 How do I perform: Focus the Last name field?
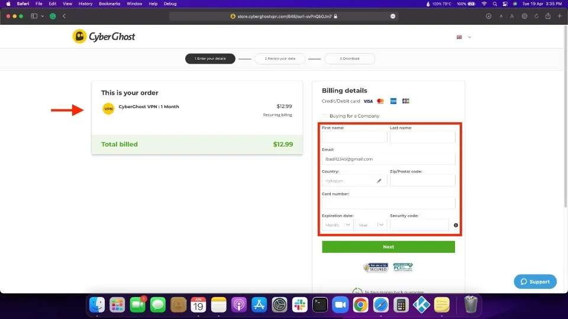click(x=422, y=136)
